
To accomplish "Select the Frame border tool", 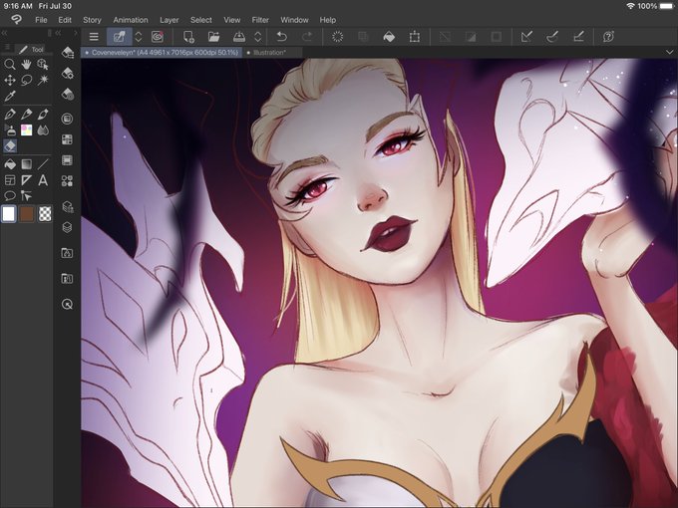I will [10, 180].
